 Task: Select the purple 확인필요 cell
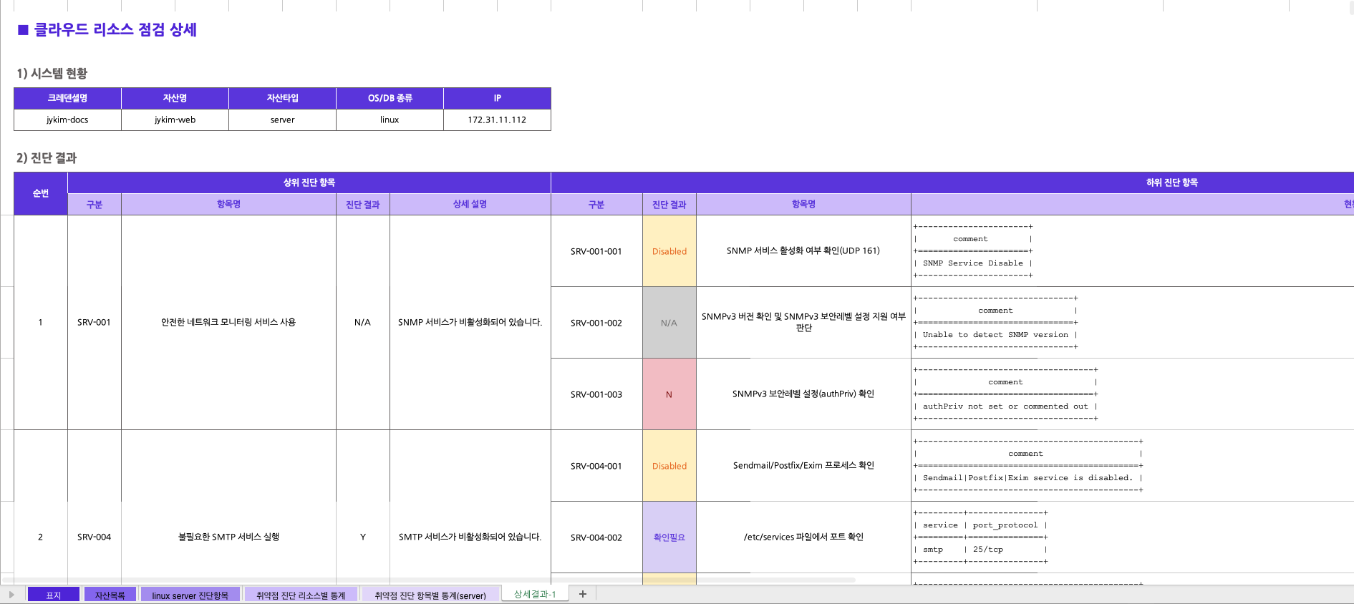pos(669,537)
